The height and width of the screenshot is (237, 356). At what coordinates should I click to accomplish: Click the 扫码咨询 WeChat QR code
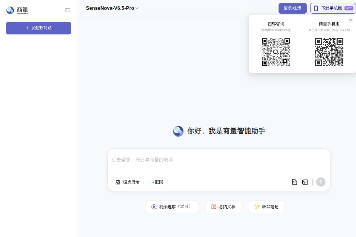click(x=276, y=52)
